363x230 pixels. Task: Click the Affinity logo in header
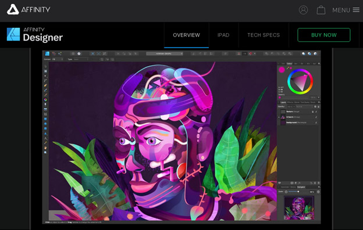[x=29, y=9]
